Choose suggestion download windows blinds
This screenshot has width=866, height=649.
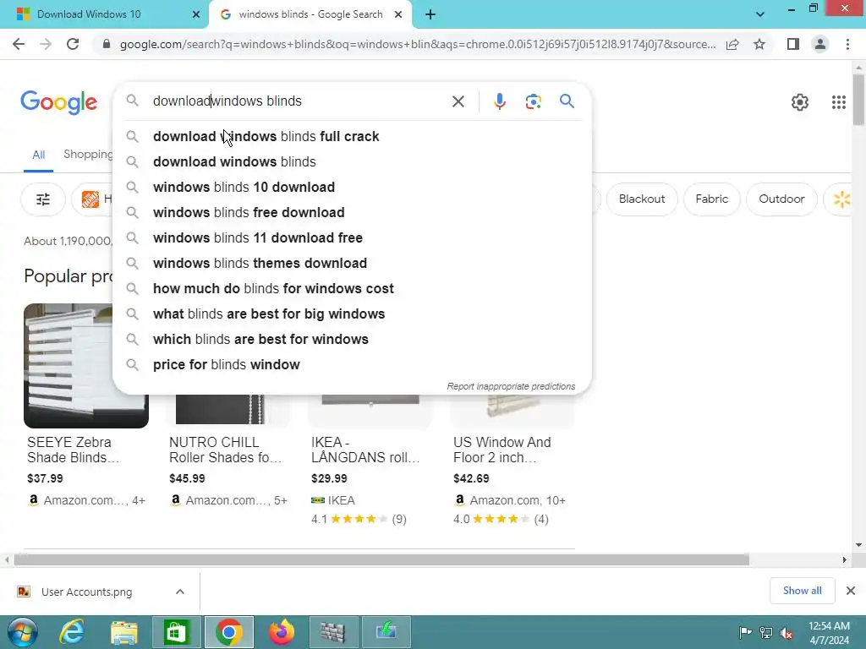(x=352, y=161)
